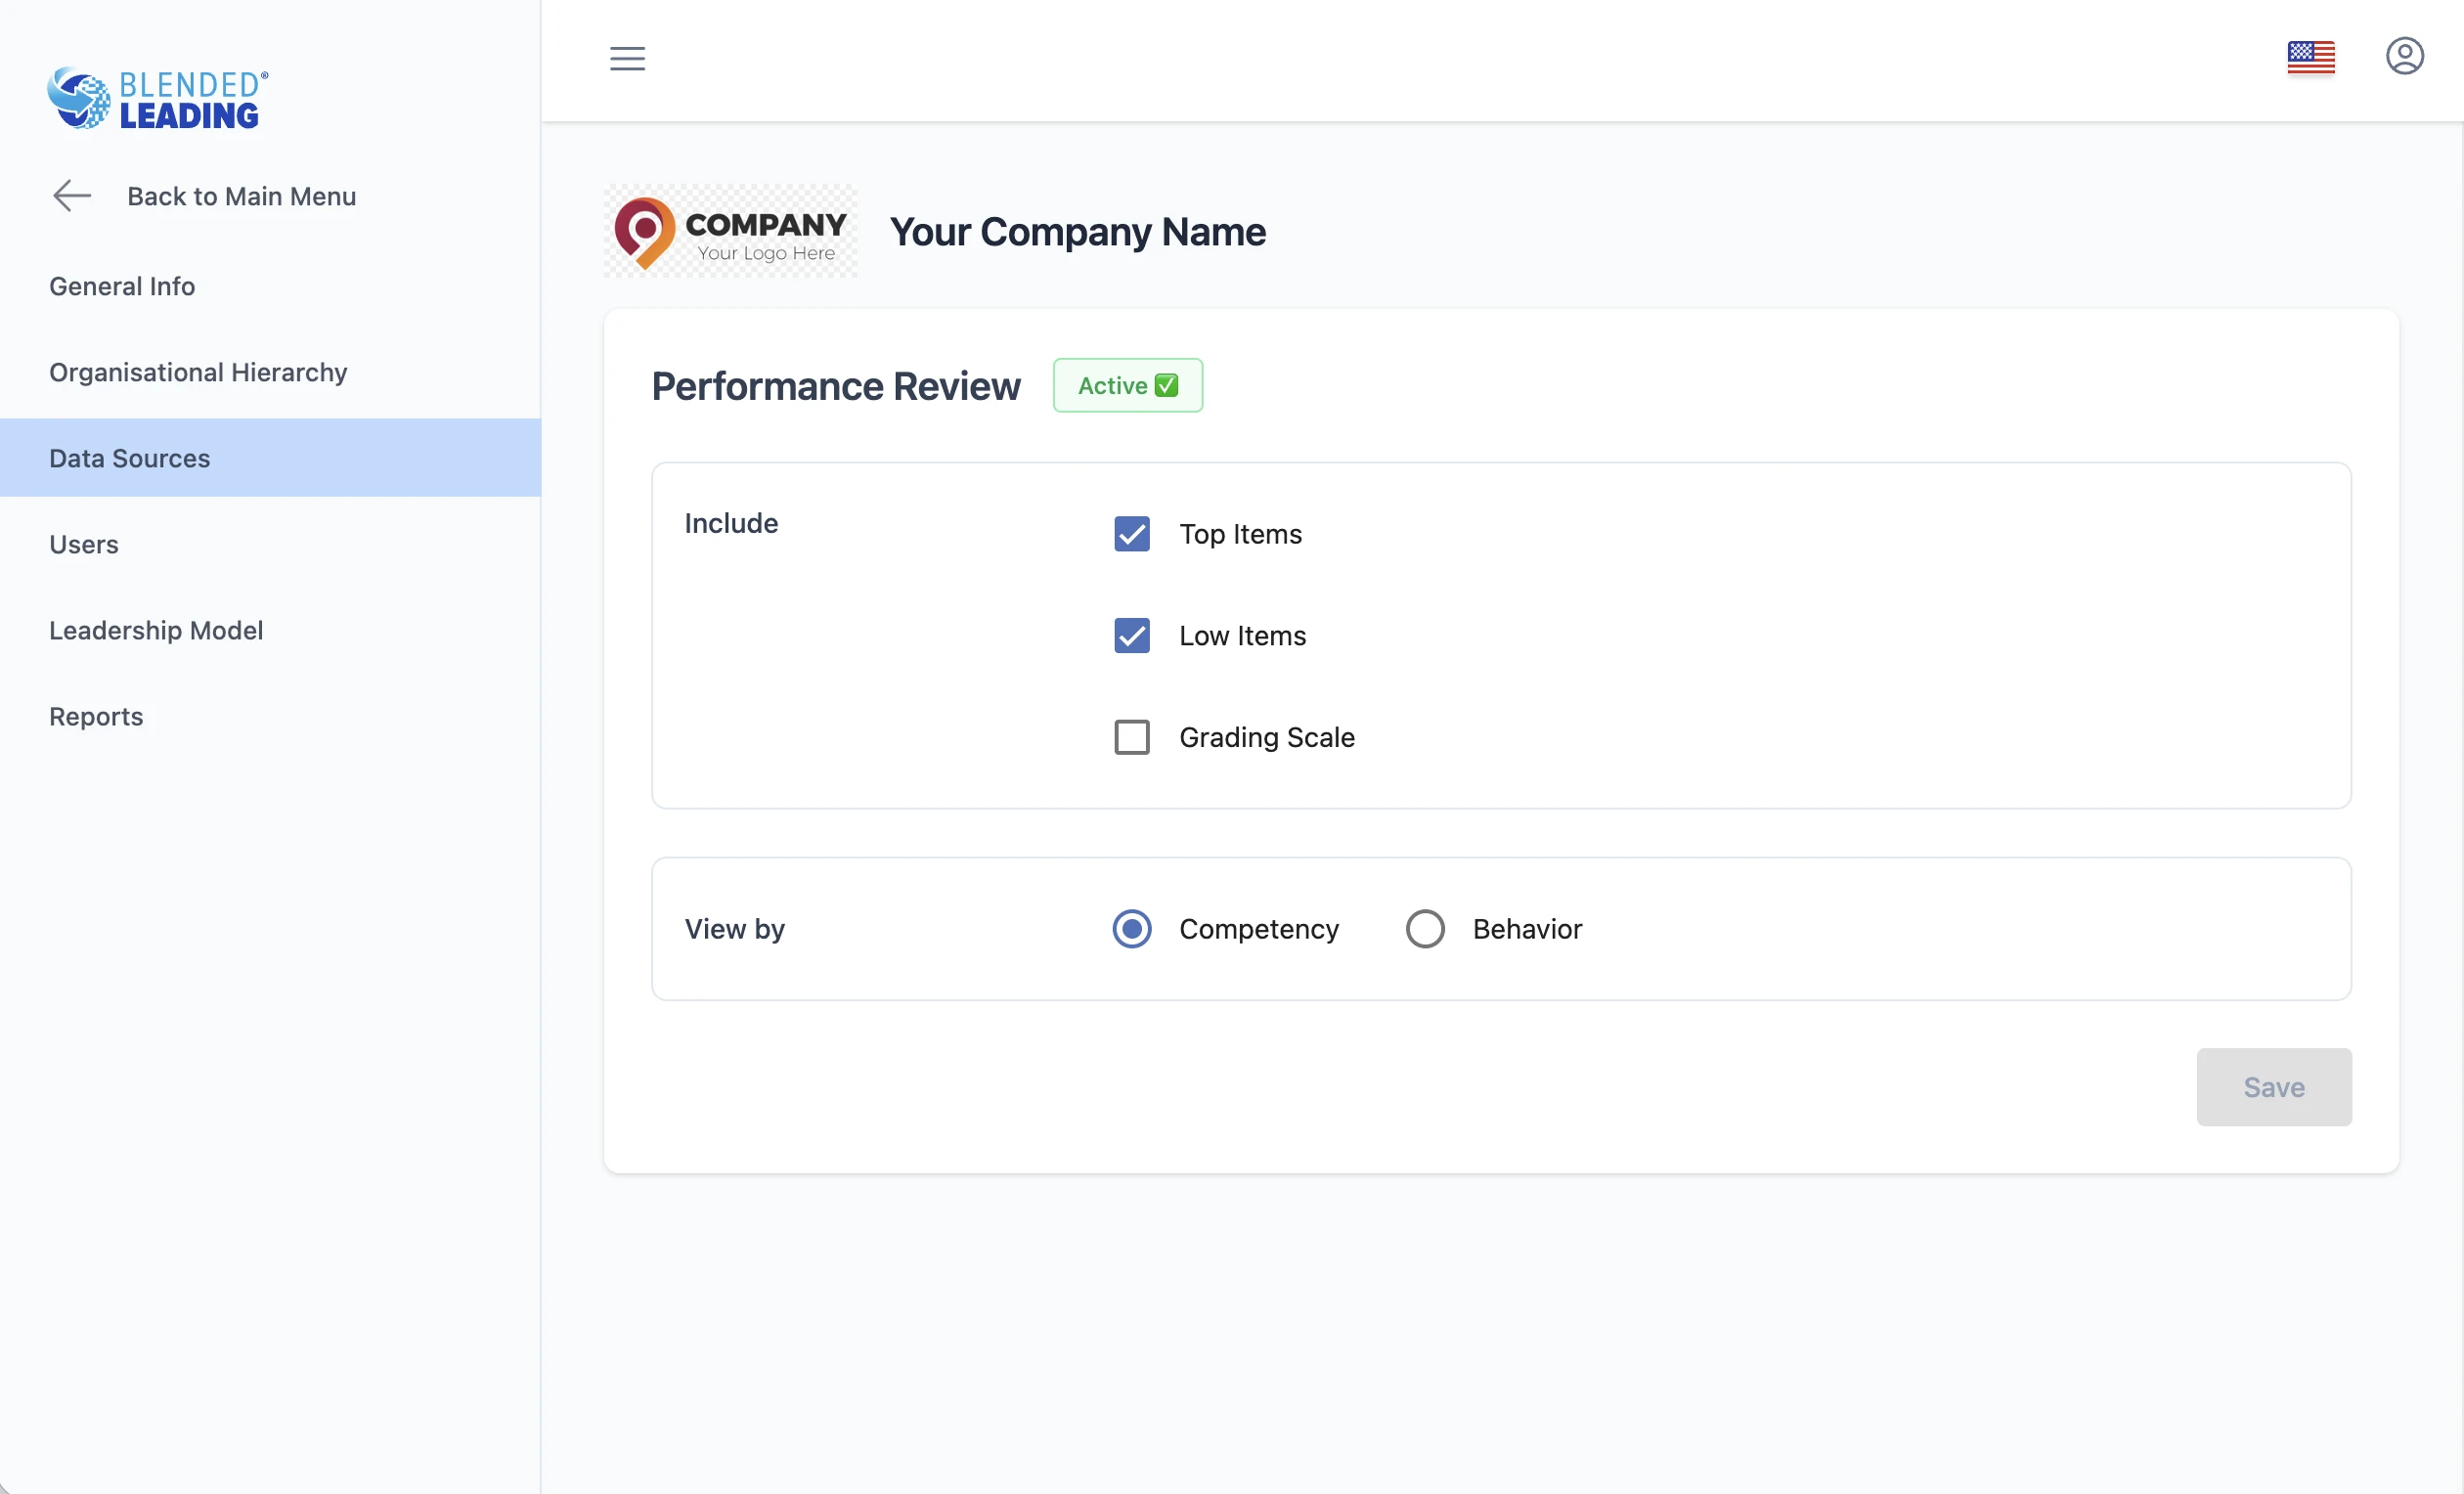The height and width of the screenshot is (1494, 2464).
Task: Click the green Active status badge
Action: pos(1127,386)
